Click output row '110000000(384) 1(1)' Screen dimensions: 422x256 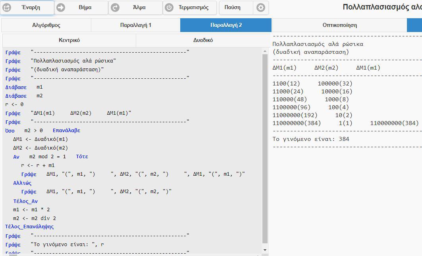tap(345, 123)
